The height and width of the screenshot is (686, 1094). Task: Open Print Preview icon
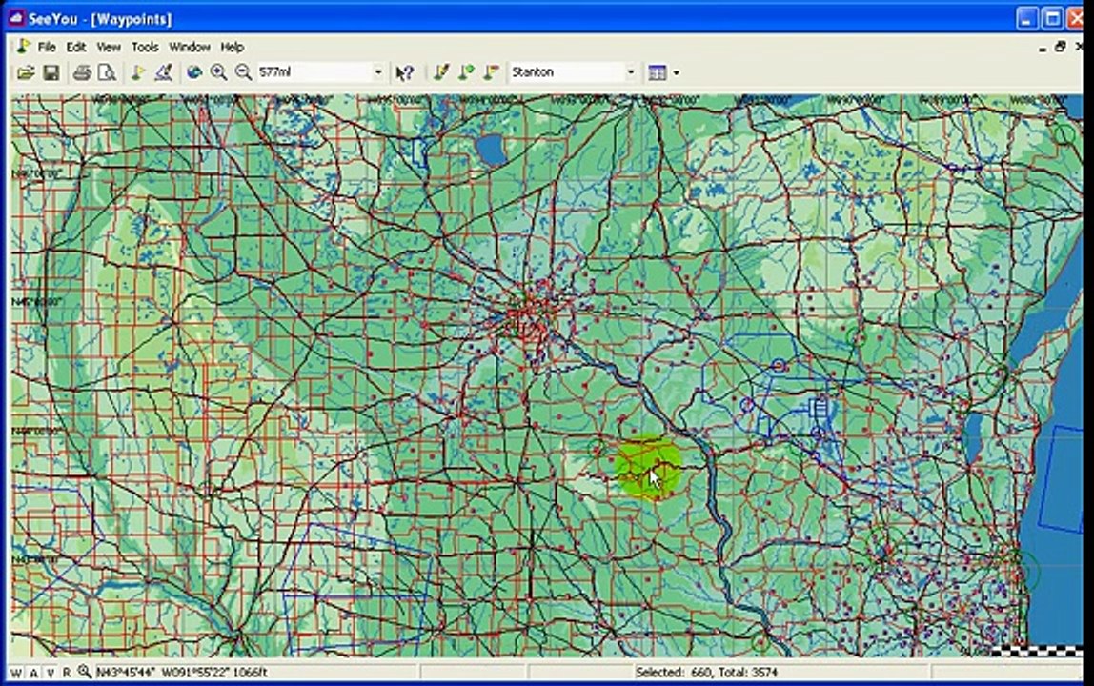tap(107, 71)
